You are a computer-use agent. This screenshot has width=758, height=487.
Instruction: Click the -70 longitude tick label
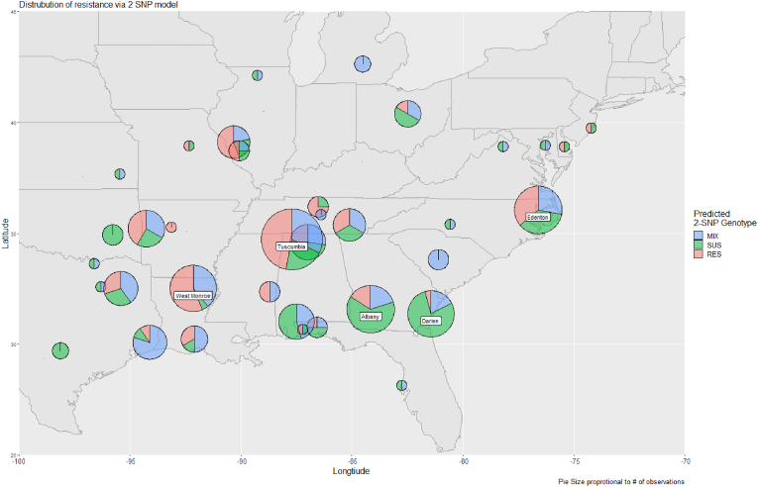685,461
